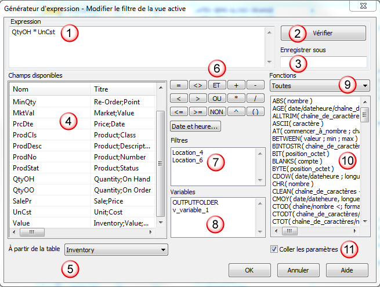Toggle Coller les paramètres checkbox

[x=274, y=249]
